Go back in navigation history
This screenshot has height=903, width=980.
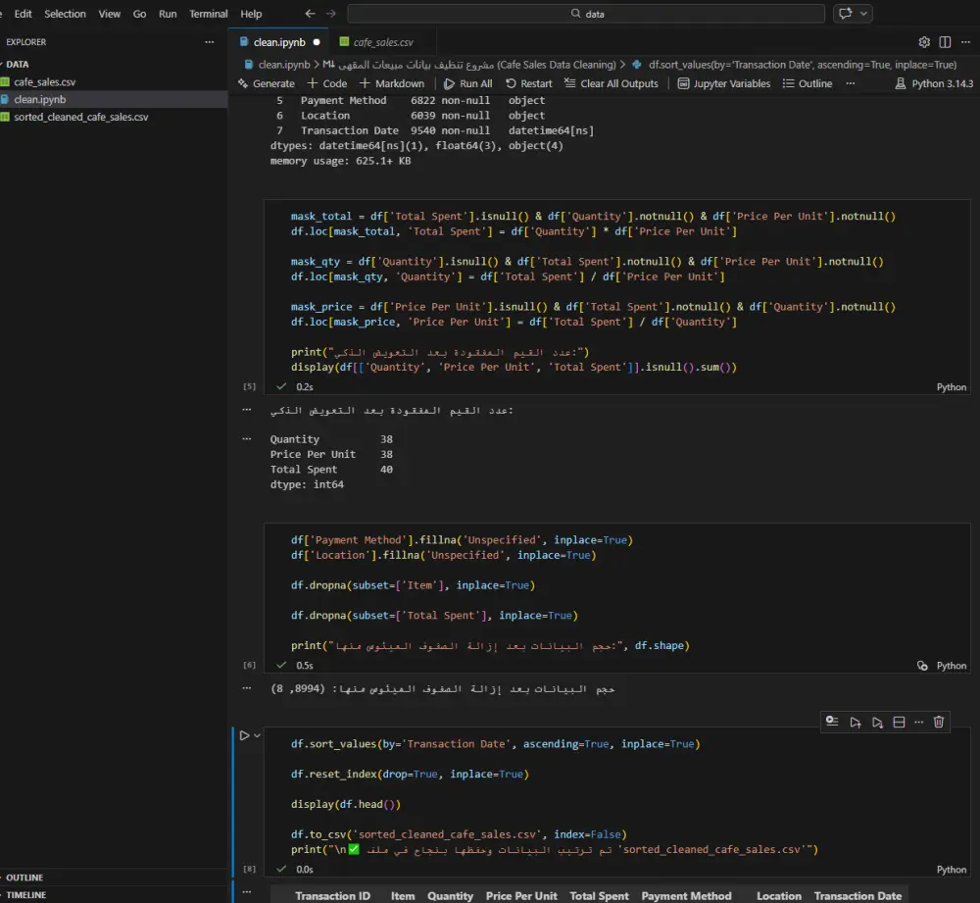310,13
